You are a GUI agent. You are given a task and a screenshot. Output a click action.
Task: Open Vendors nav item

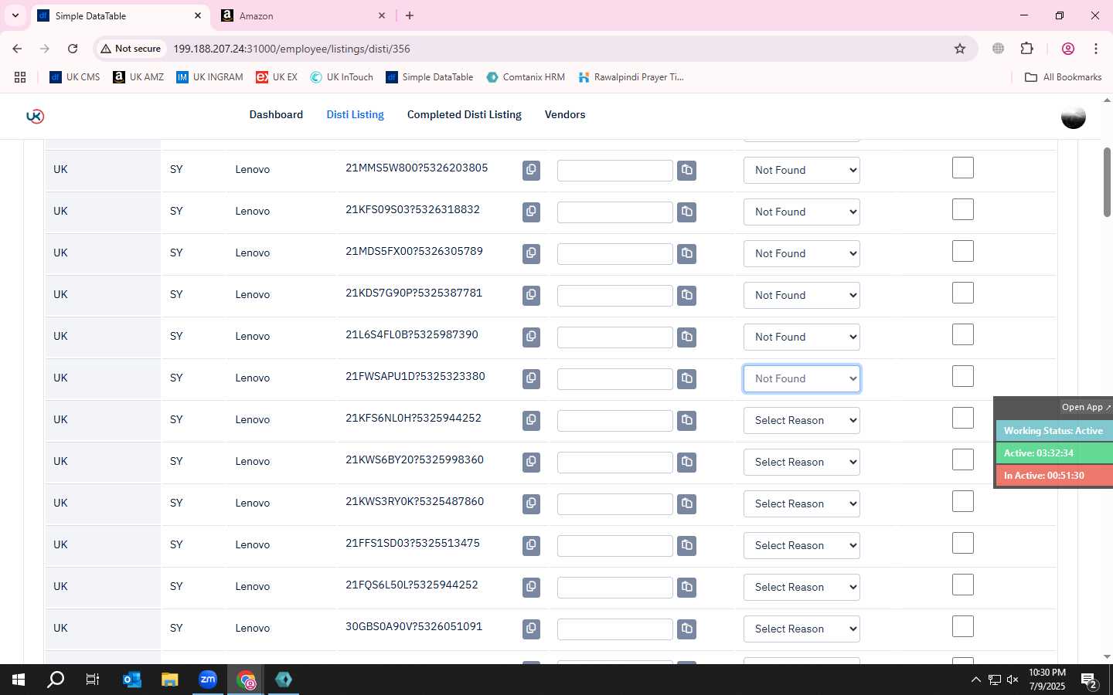pyautogui.click(x=565, y=114)
